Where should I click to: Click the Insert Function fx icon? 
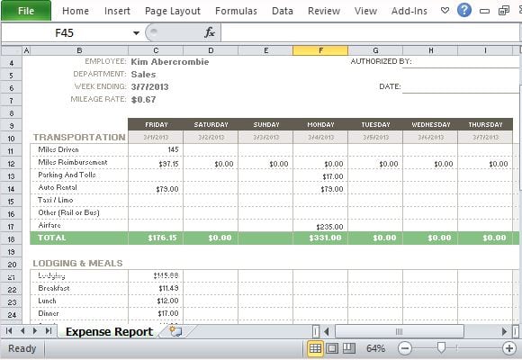coord(210,32)
